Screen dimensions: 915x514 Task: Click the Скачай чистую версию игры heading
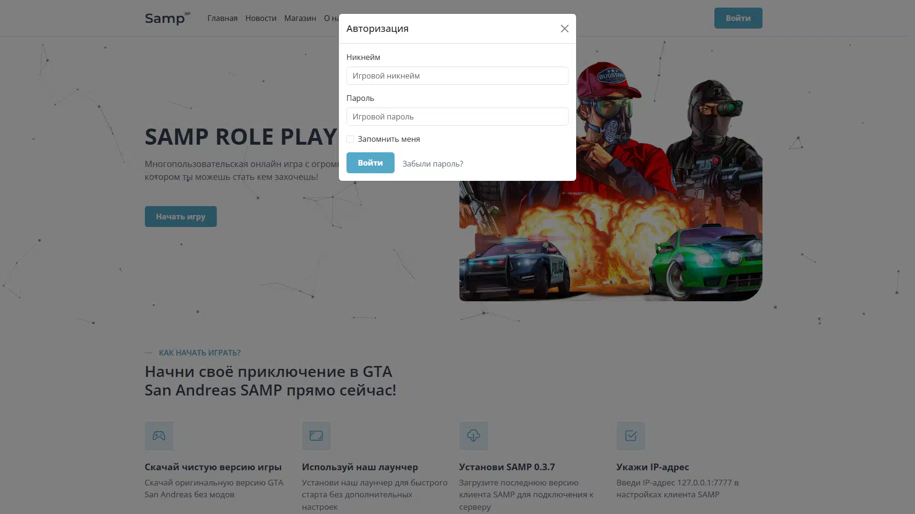(x=213, y=467)
